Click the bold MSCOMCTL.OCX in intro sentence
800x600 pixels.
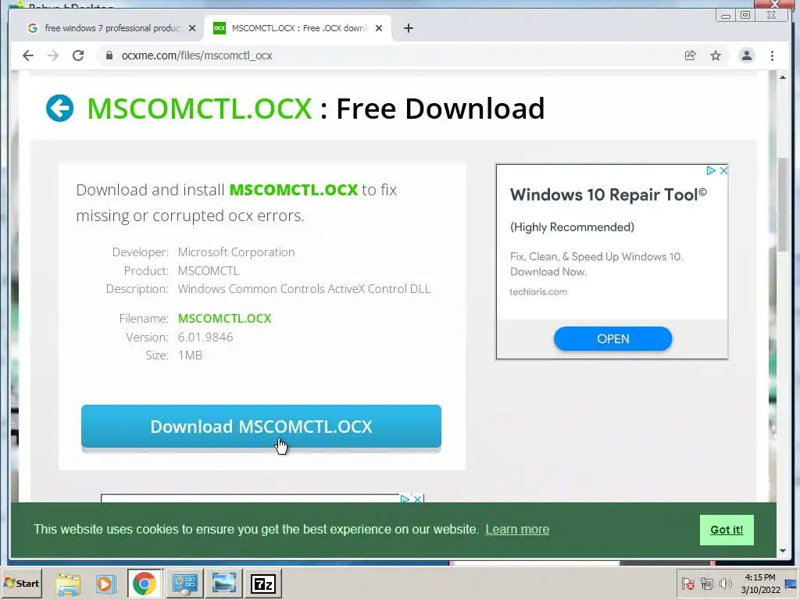pos(294,190)
